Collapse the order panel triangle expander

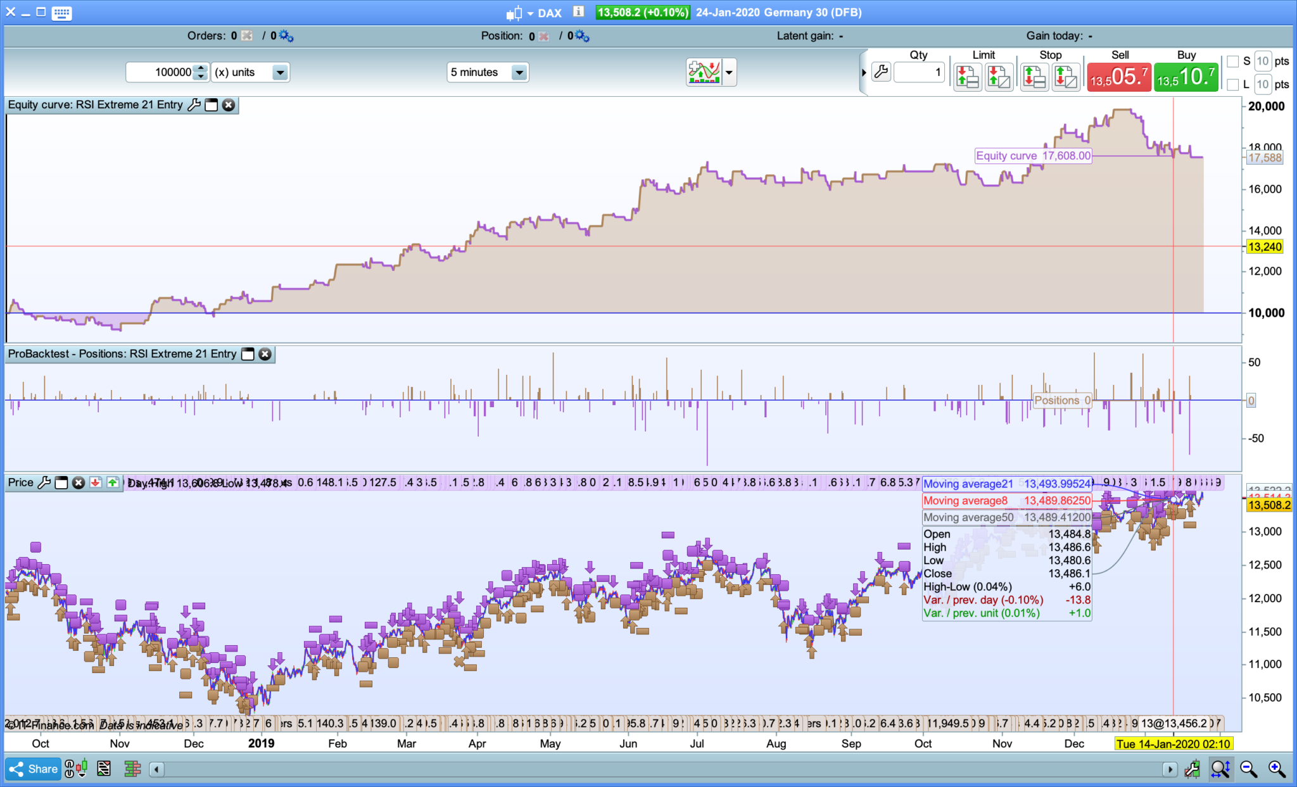pos(864,73)
